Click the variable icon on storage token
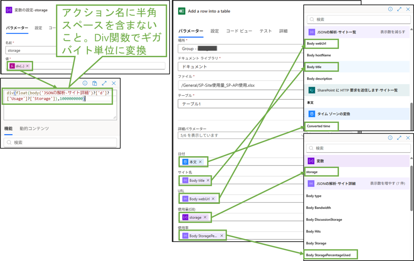The height and width of the screenshot is (261, 414). (x=185, y=217)
